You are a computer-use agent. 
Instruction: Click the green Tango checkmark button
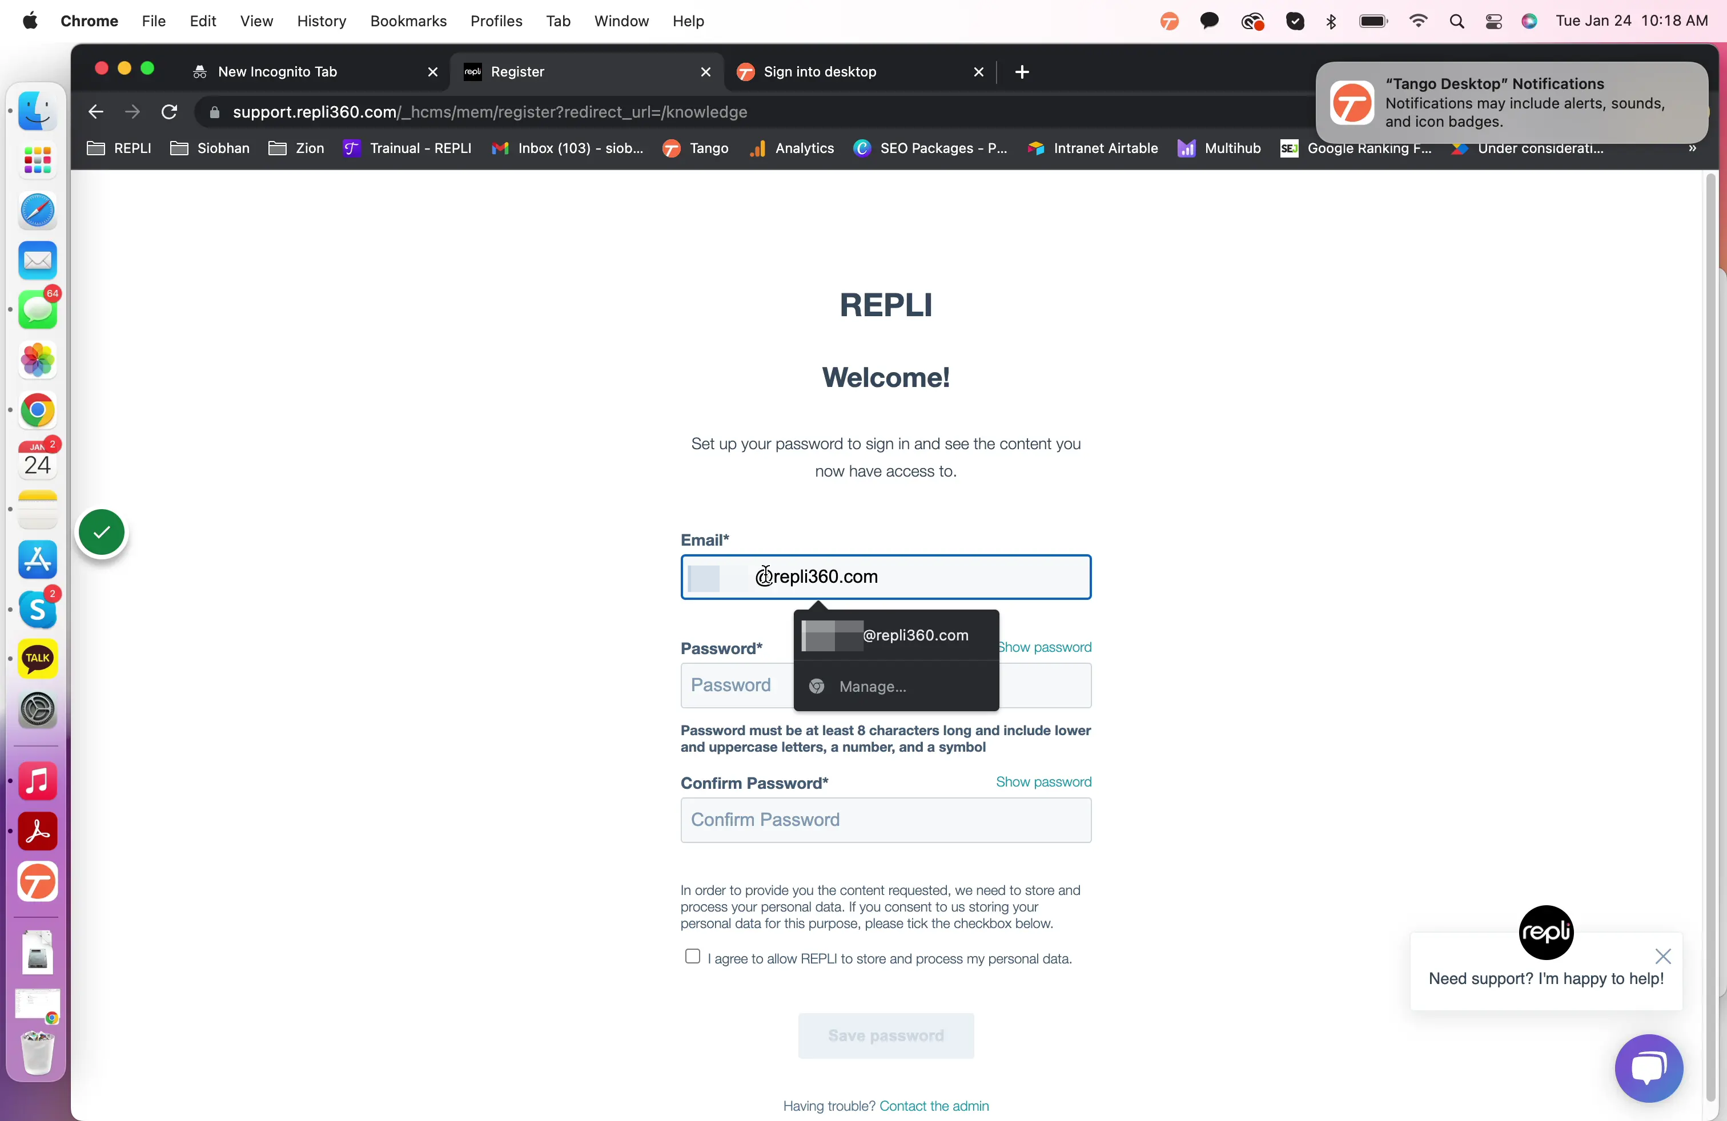pyautogui.click(x=102, y=532)
